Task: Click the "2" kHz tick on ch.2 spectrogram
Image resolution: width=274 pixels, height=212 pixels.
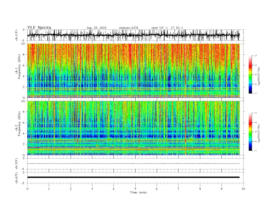Action: point(24,144)
